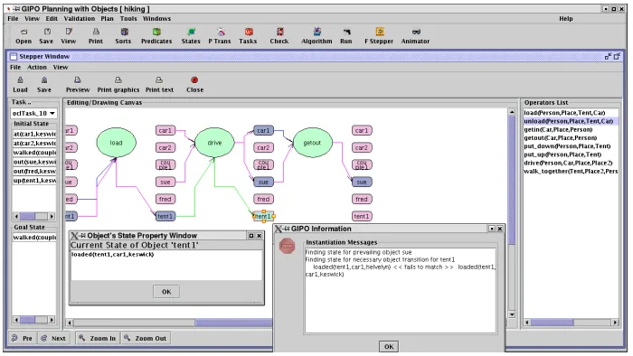Open the Animator tool
Image resolution: width=633 pixels, height=356 pixels.
click(415, 36)
